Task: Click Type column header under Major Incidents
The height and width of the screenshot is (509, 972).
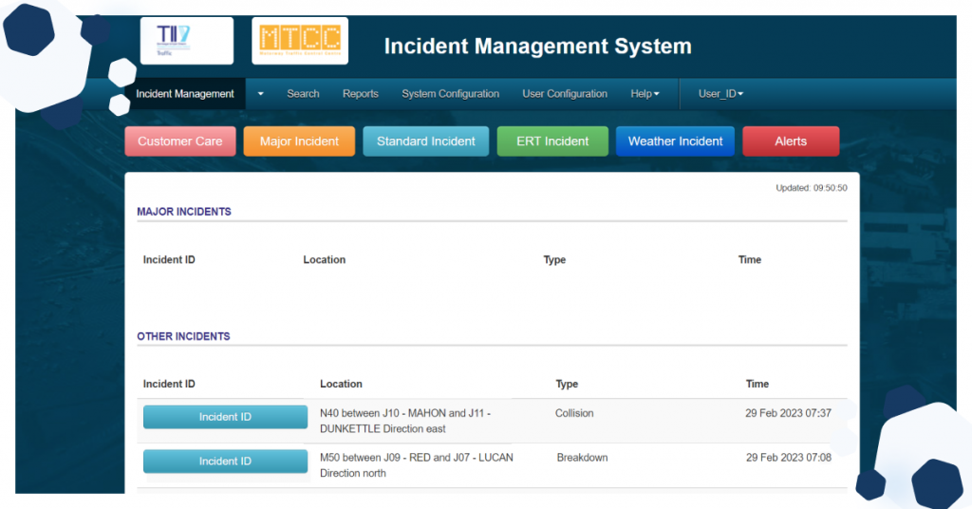Action: 554,260
